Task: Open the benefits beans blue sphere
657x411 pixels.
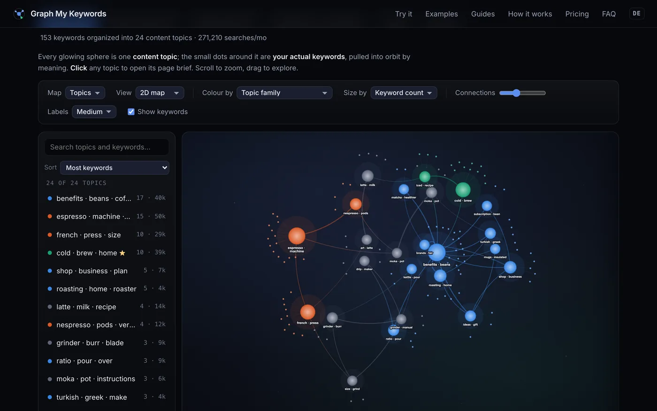Action: (x=437, y=253)
